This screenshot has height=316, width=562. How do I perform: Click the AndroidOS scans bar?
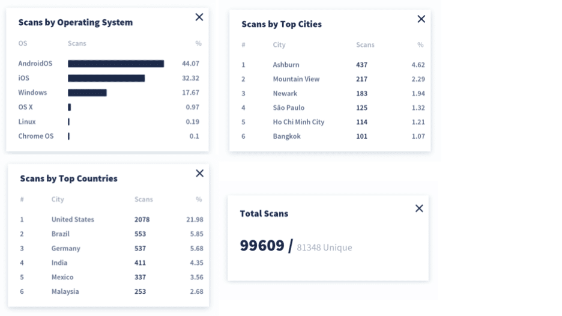coord(116,64)
